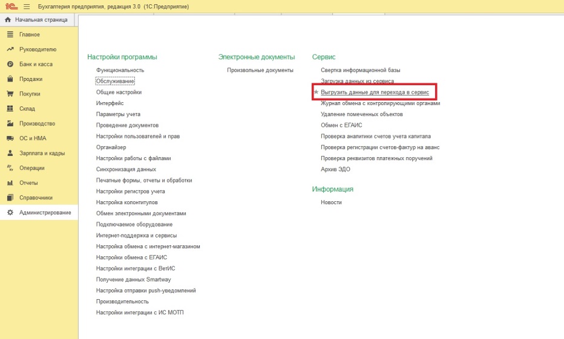Open Произвольные документы
564x339 pixels.
coord(260,70)
